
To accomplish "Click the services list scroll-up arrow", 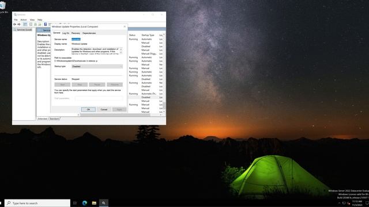I will point(164,34).
